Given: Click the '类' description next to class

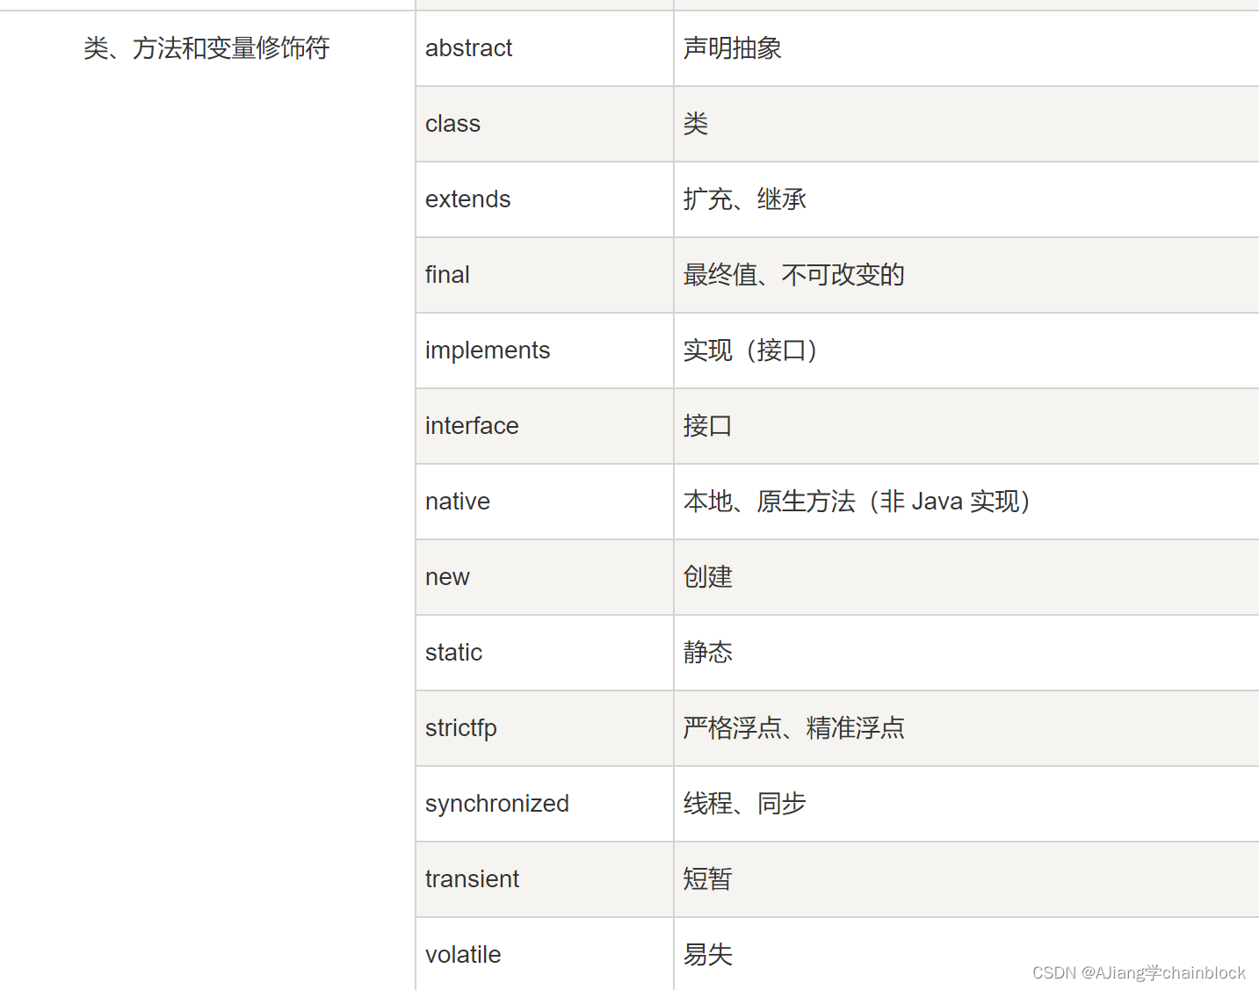Looking at the screenshot, I should click(966, 124).
